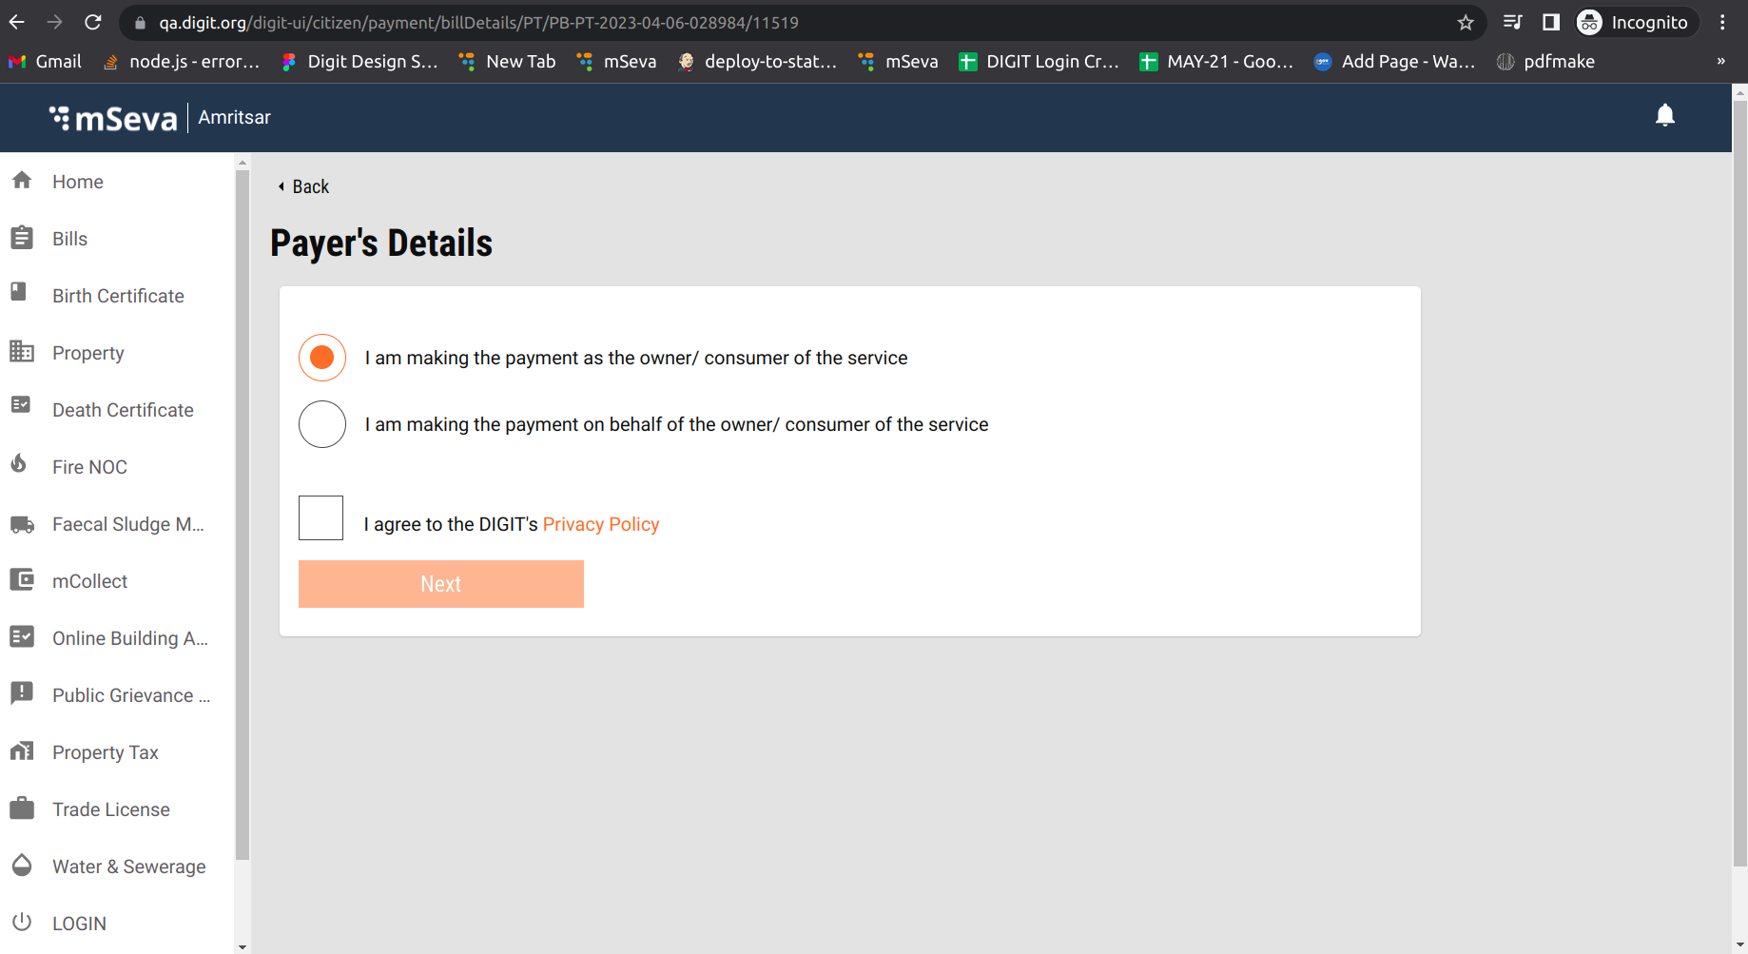Screen dimensions: 1748x954
Task: Click the Trade License briefcase icon
Action: click(x=22, y=808)
